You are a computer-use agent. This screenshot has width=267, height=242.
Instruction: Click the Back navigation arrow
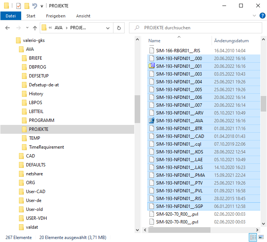[8, 28]
